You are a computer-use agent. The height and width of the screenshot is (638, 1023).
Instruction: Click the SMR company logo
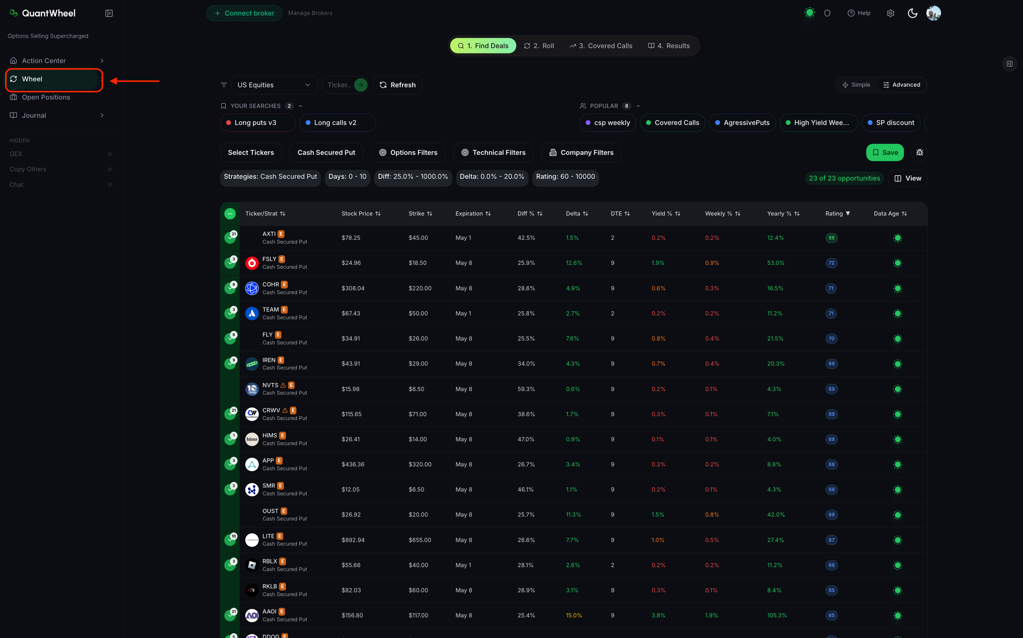coord(252,489)
